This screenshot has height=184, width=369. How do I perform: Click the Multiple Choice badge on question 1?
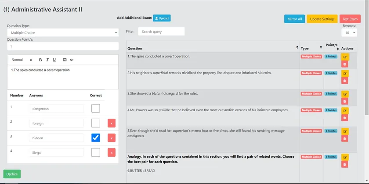coord(311,57)
